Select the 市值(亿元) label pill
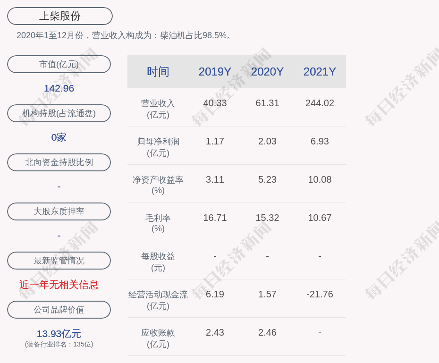The height and width of the screenshot is (363, 439). point(59,64)
